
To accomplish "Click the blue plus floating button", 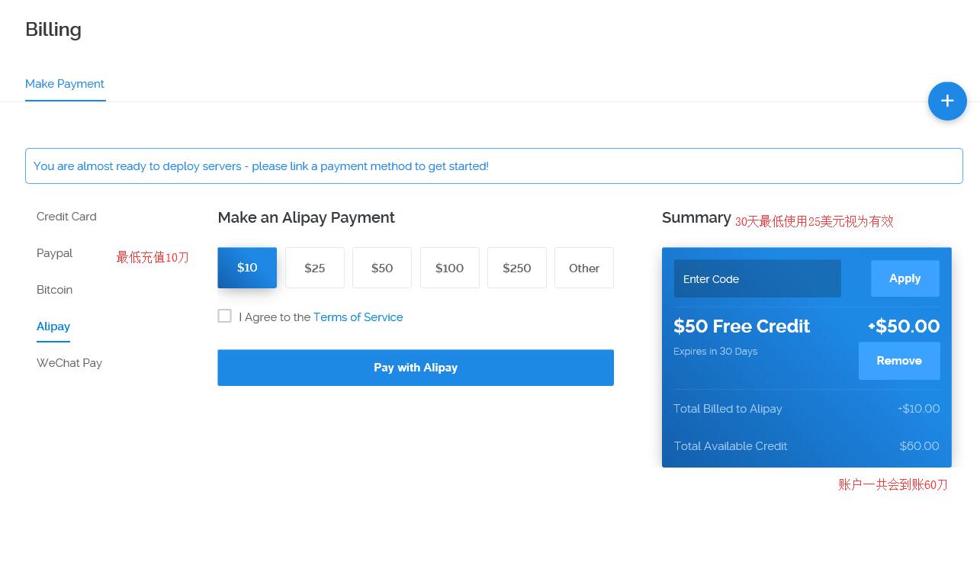I will pyautogui.click(x=947, y=101).
